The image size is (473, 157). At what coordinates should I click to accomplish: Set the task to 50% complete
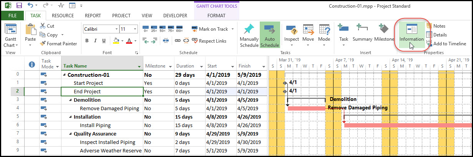pyautogui.click(x=162, y=29)
